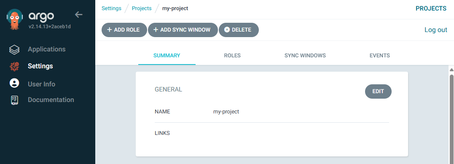Click the plus icon in Add Role
Screen dimensions: 454x164
pyautogui.click(x=110, y=30)
